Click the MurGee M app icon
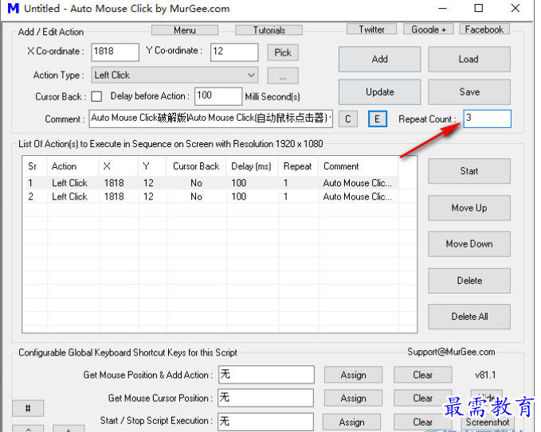The width and height of the screenshot is (541, 432). 13,8
